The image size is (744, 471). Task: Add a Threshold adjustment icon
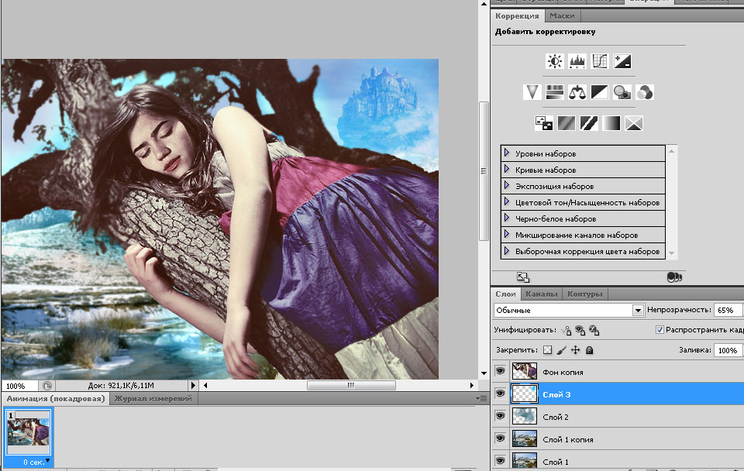(x=589, y=123)
